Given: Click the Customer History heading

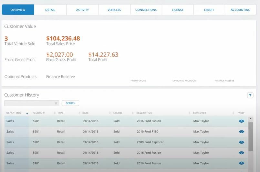Looking at the screenshot, I should pyautogui.click(x=22, y=95).
